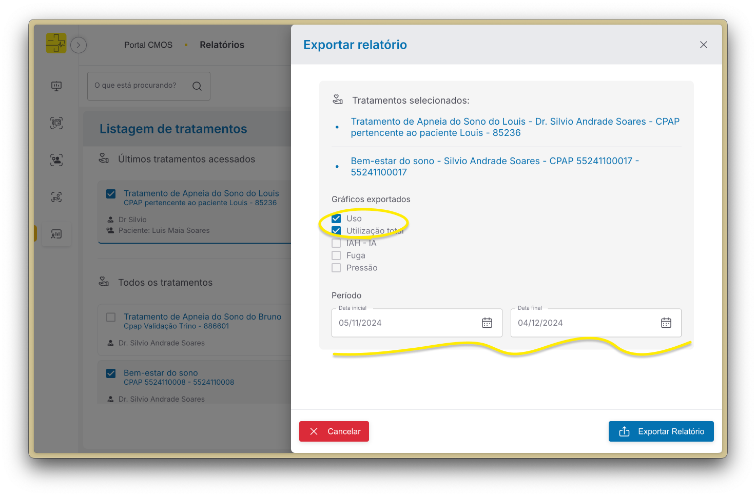This screenshot has height=496, width=756.
Task: Open the devices section from the sidebar
Action: click(56, 123)
